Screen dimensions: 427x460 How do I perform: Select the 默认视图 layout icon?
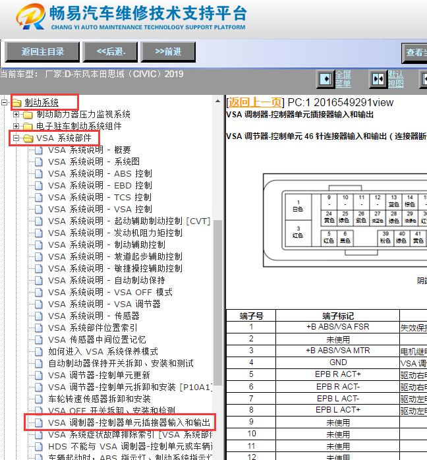378,79
